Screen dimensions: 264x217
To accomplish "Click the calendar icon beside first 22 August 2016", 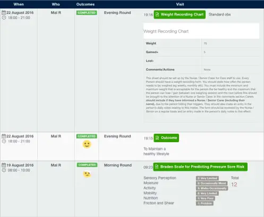I will click(4, 13).
